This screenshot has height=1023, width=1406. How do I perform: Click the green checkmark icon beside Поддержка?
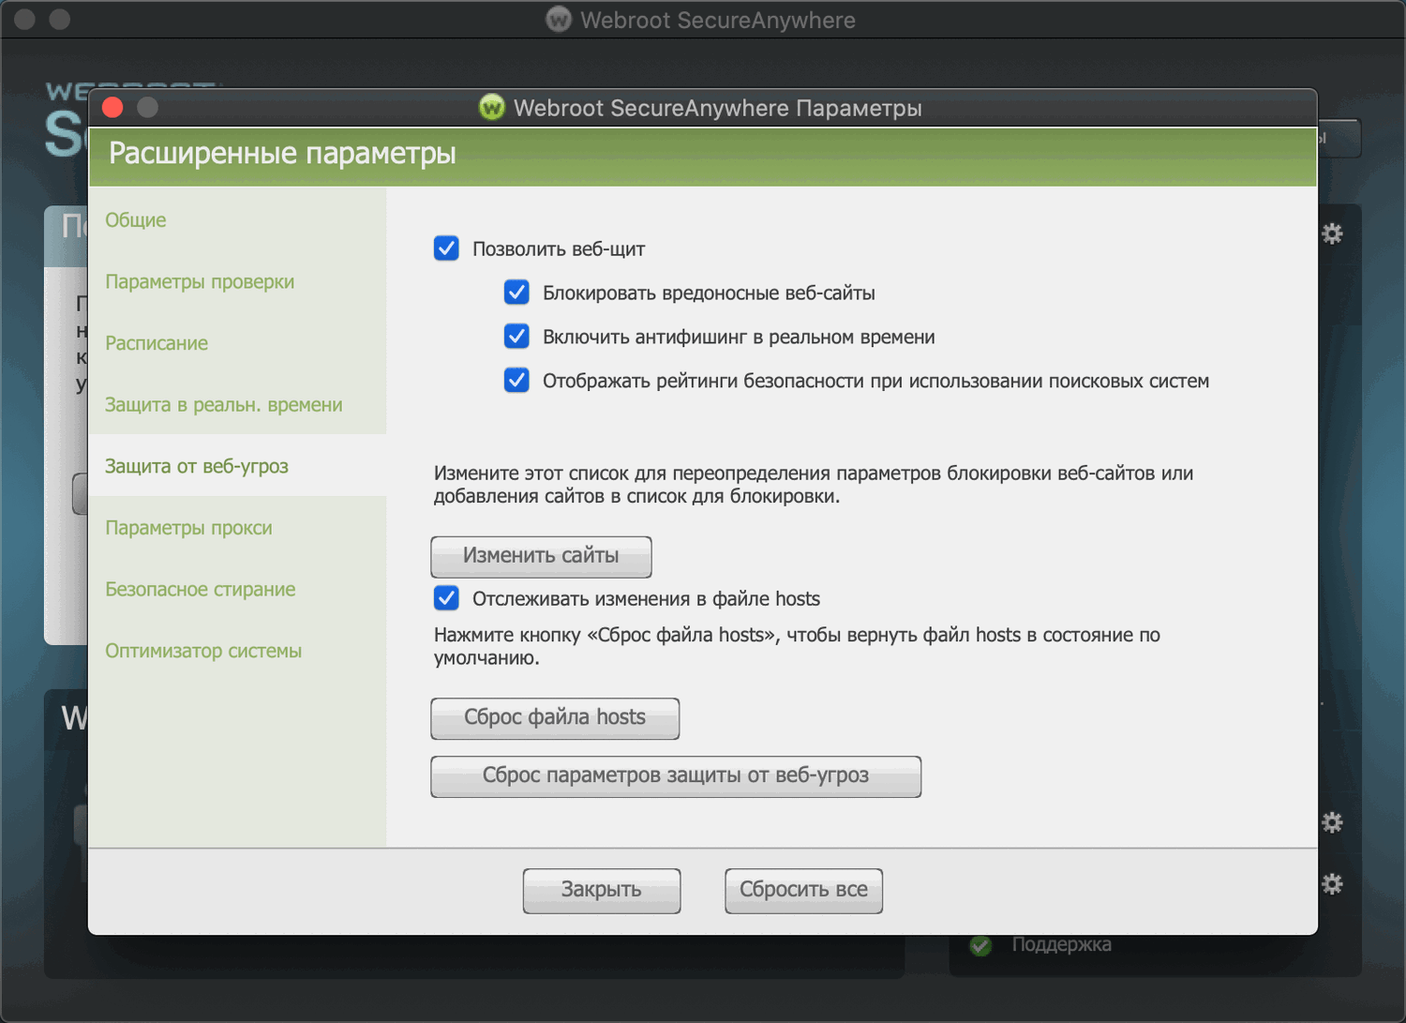pos(980,945)
